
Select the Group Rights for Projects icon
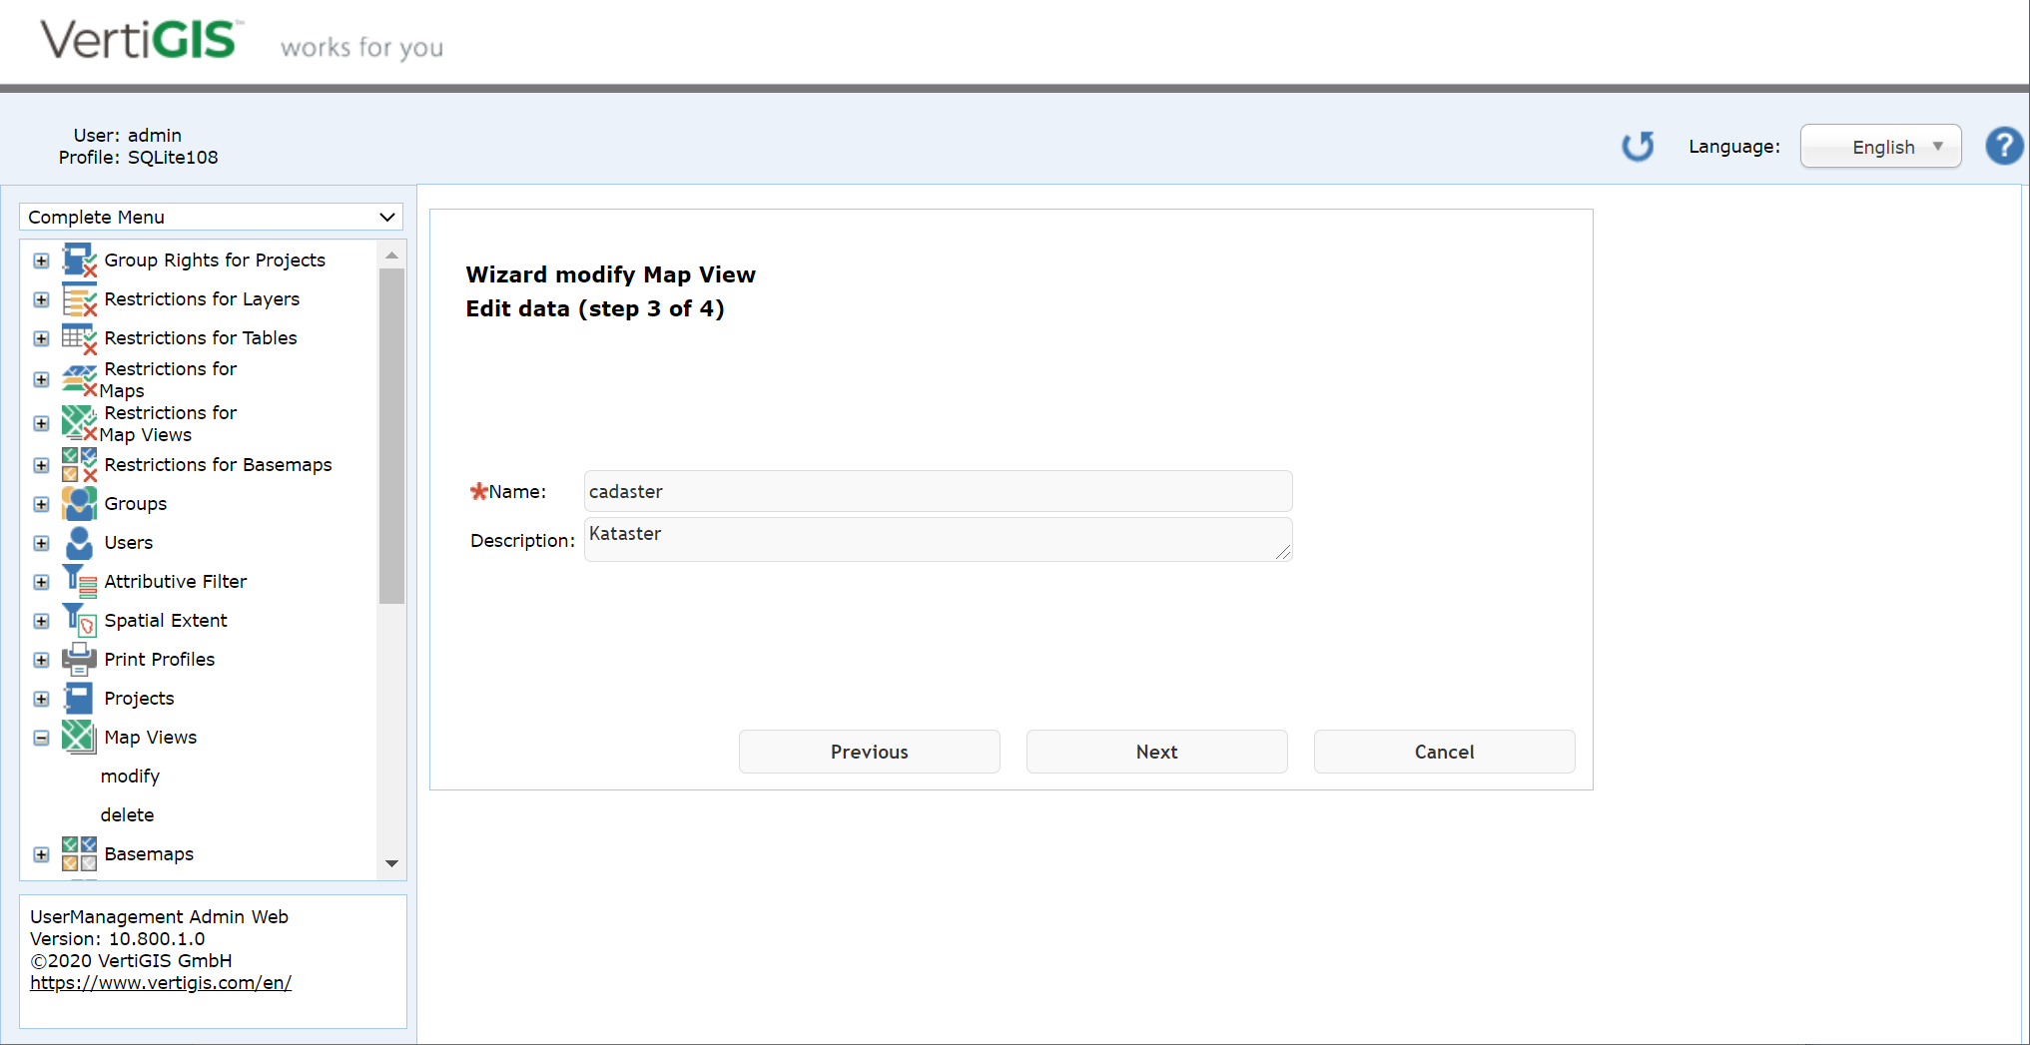79,260
